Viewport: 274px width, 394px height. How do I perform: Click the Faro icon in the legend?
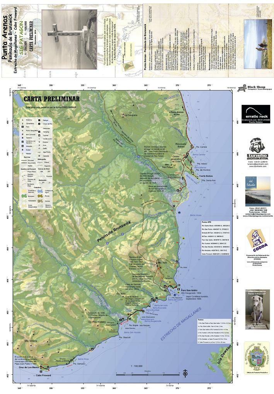coord(23,127)
